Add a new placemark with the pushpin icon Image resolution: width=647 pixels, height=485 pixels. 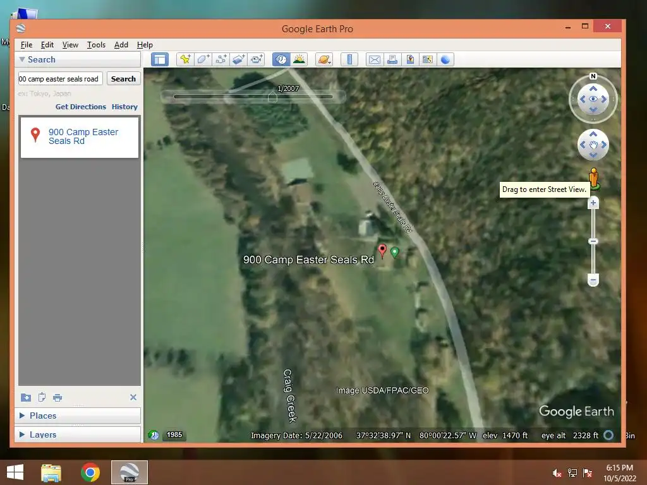[x=185, y=59]
